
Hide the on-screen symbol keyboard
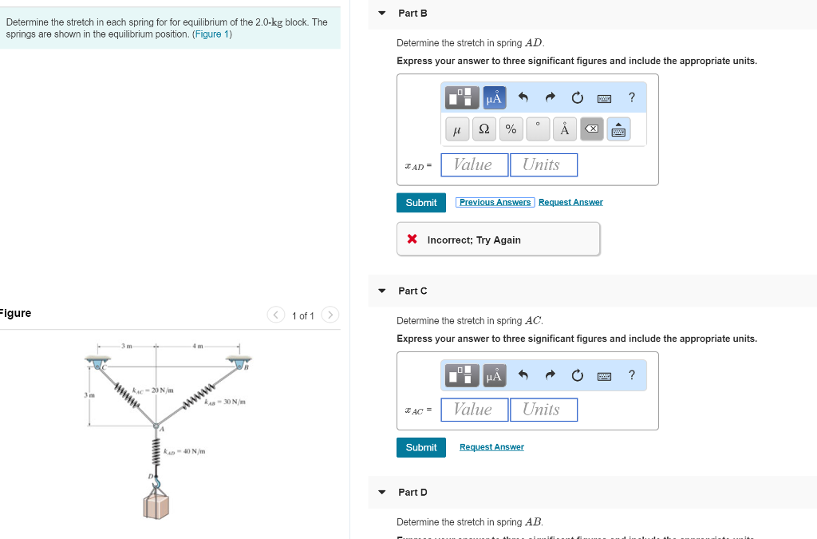coord(618,128)
